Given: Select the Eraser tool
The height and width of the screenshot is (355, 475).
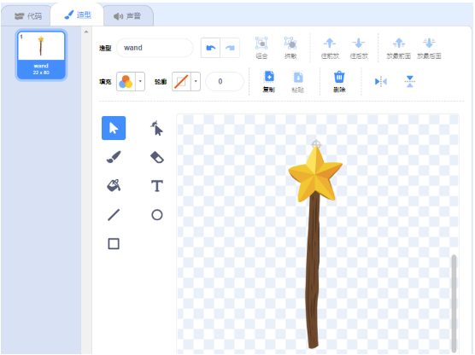Looking at the screenshot, I should 157,157.
